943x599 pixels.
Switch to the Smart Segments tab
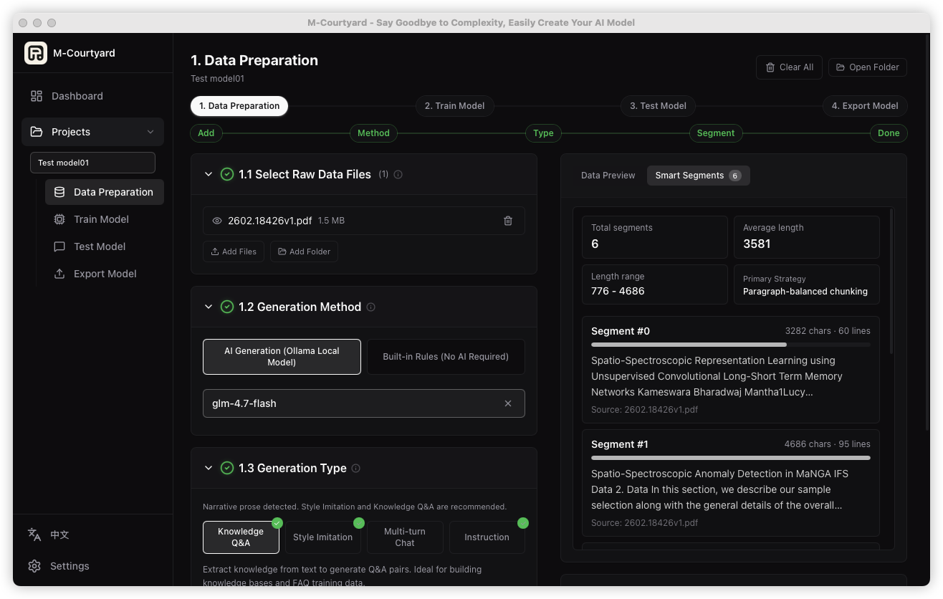click(x=698, y=176)
